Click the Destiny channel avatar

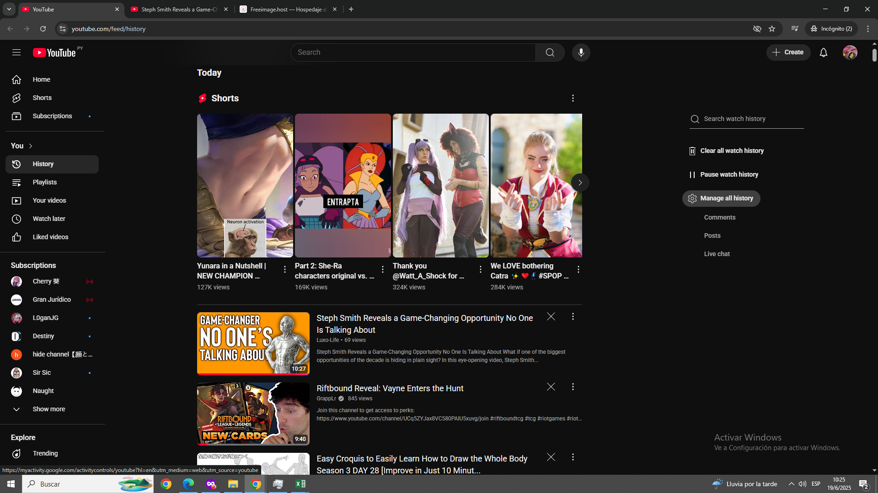click(16, 336)
